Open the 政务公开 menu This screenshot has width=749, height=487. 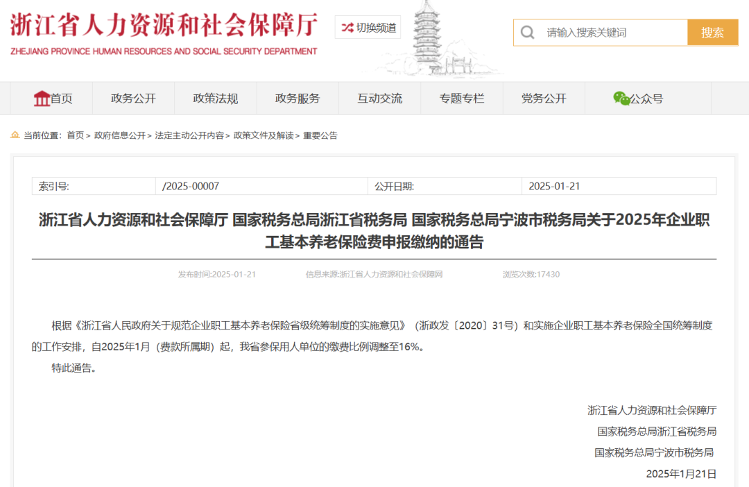click(133, 99)
